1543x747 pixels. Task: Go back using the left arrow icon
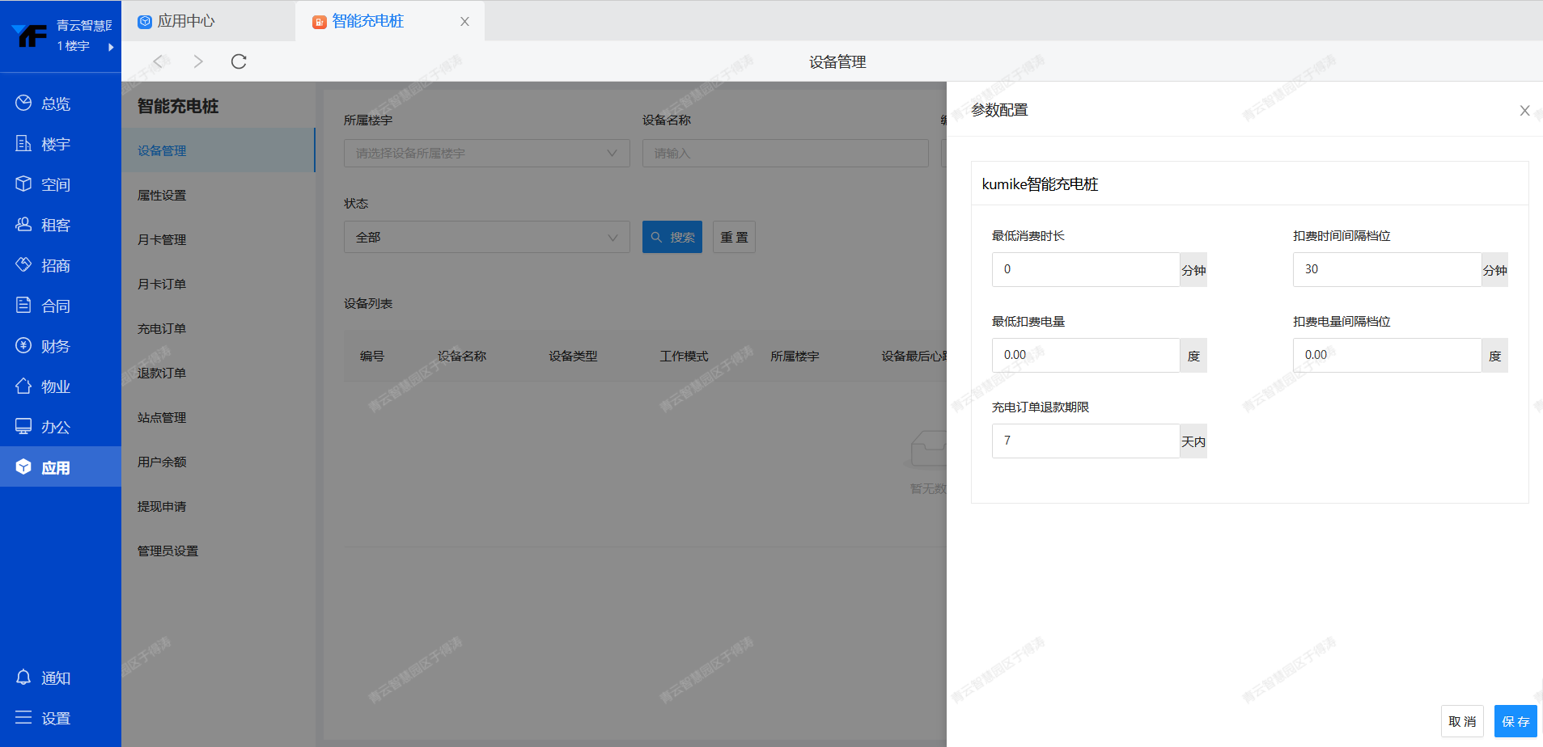[x=159, y=61]
